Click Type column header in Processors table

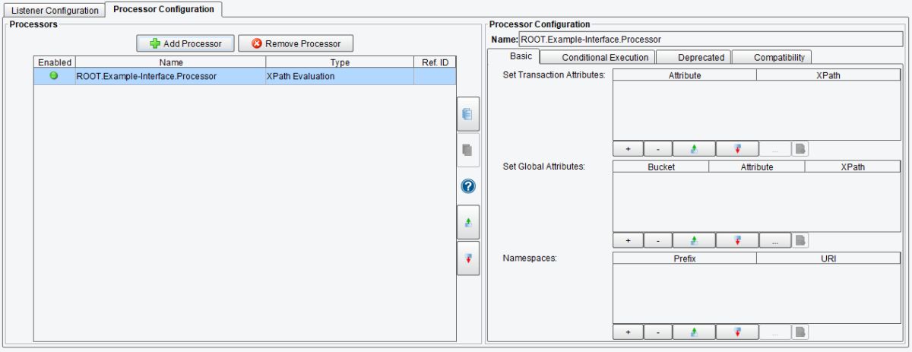click(x=340, y=63)
